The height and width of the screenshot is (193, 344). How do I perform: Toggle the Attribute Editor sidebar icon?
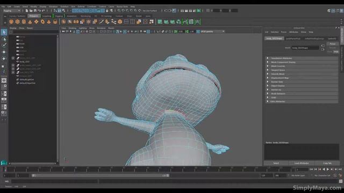tap(333, 11)
